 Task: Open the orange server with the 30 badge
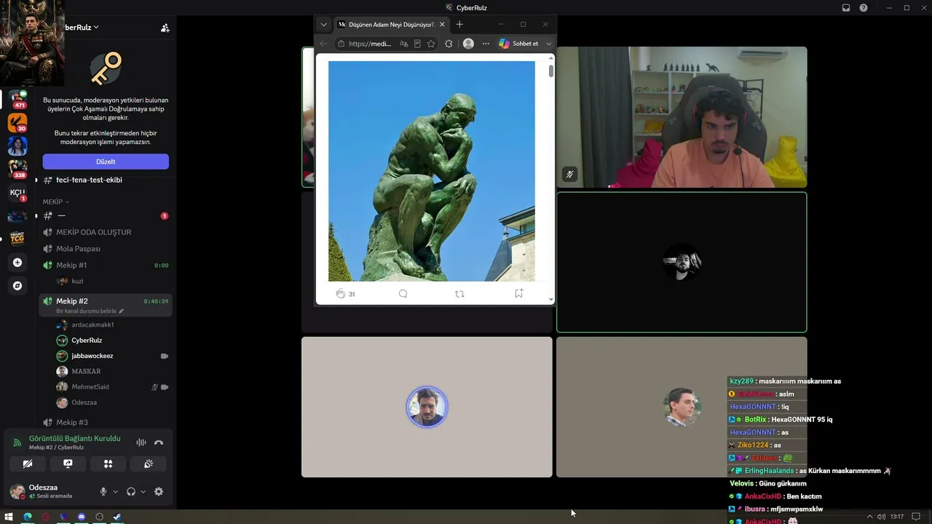[17, 122]
